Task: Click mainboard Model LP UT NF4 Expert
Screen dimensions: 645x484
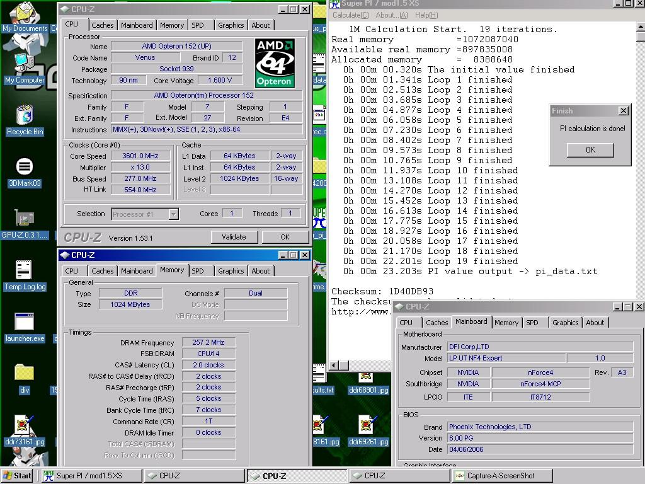Action: [x=507, y=358]
